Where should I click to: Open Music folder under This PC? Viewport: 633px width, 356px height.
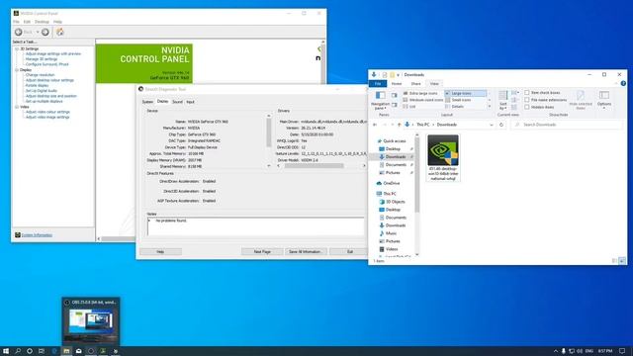pos(388,233)
